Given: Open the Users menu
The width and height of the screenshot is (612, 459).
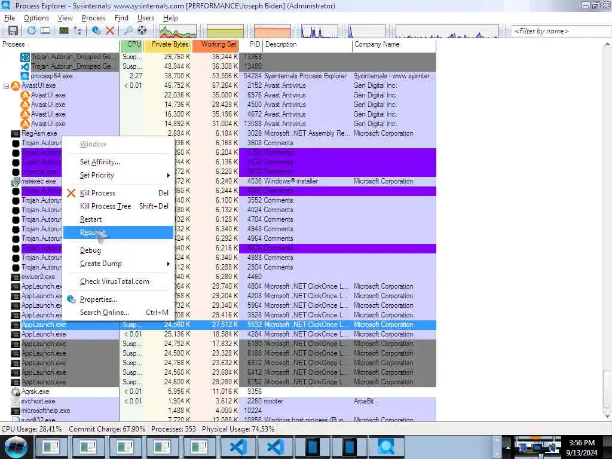Looking at the screenshot, I should click(x=146, y=18).
